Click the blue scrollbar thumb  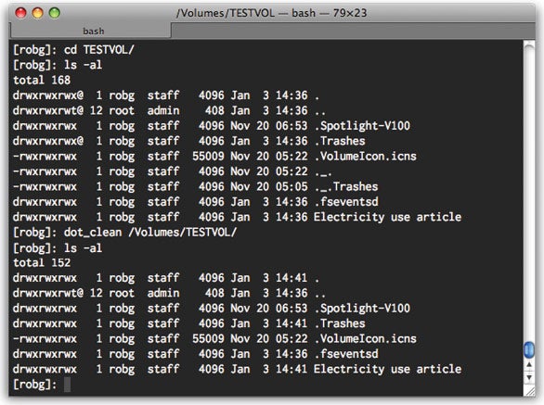(x=529, y=349)
